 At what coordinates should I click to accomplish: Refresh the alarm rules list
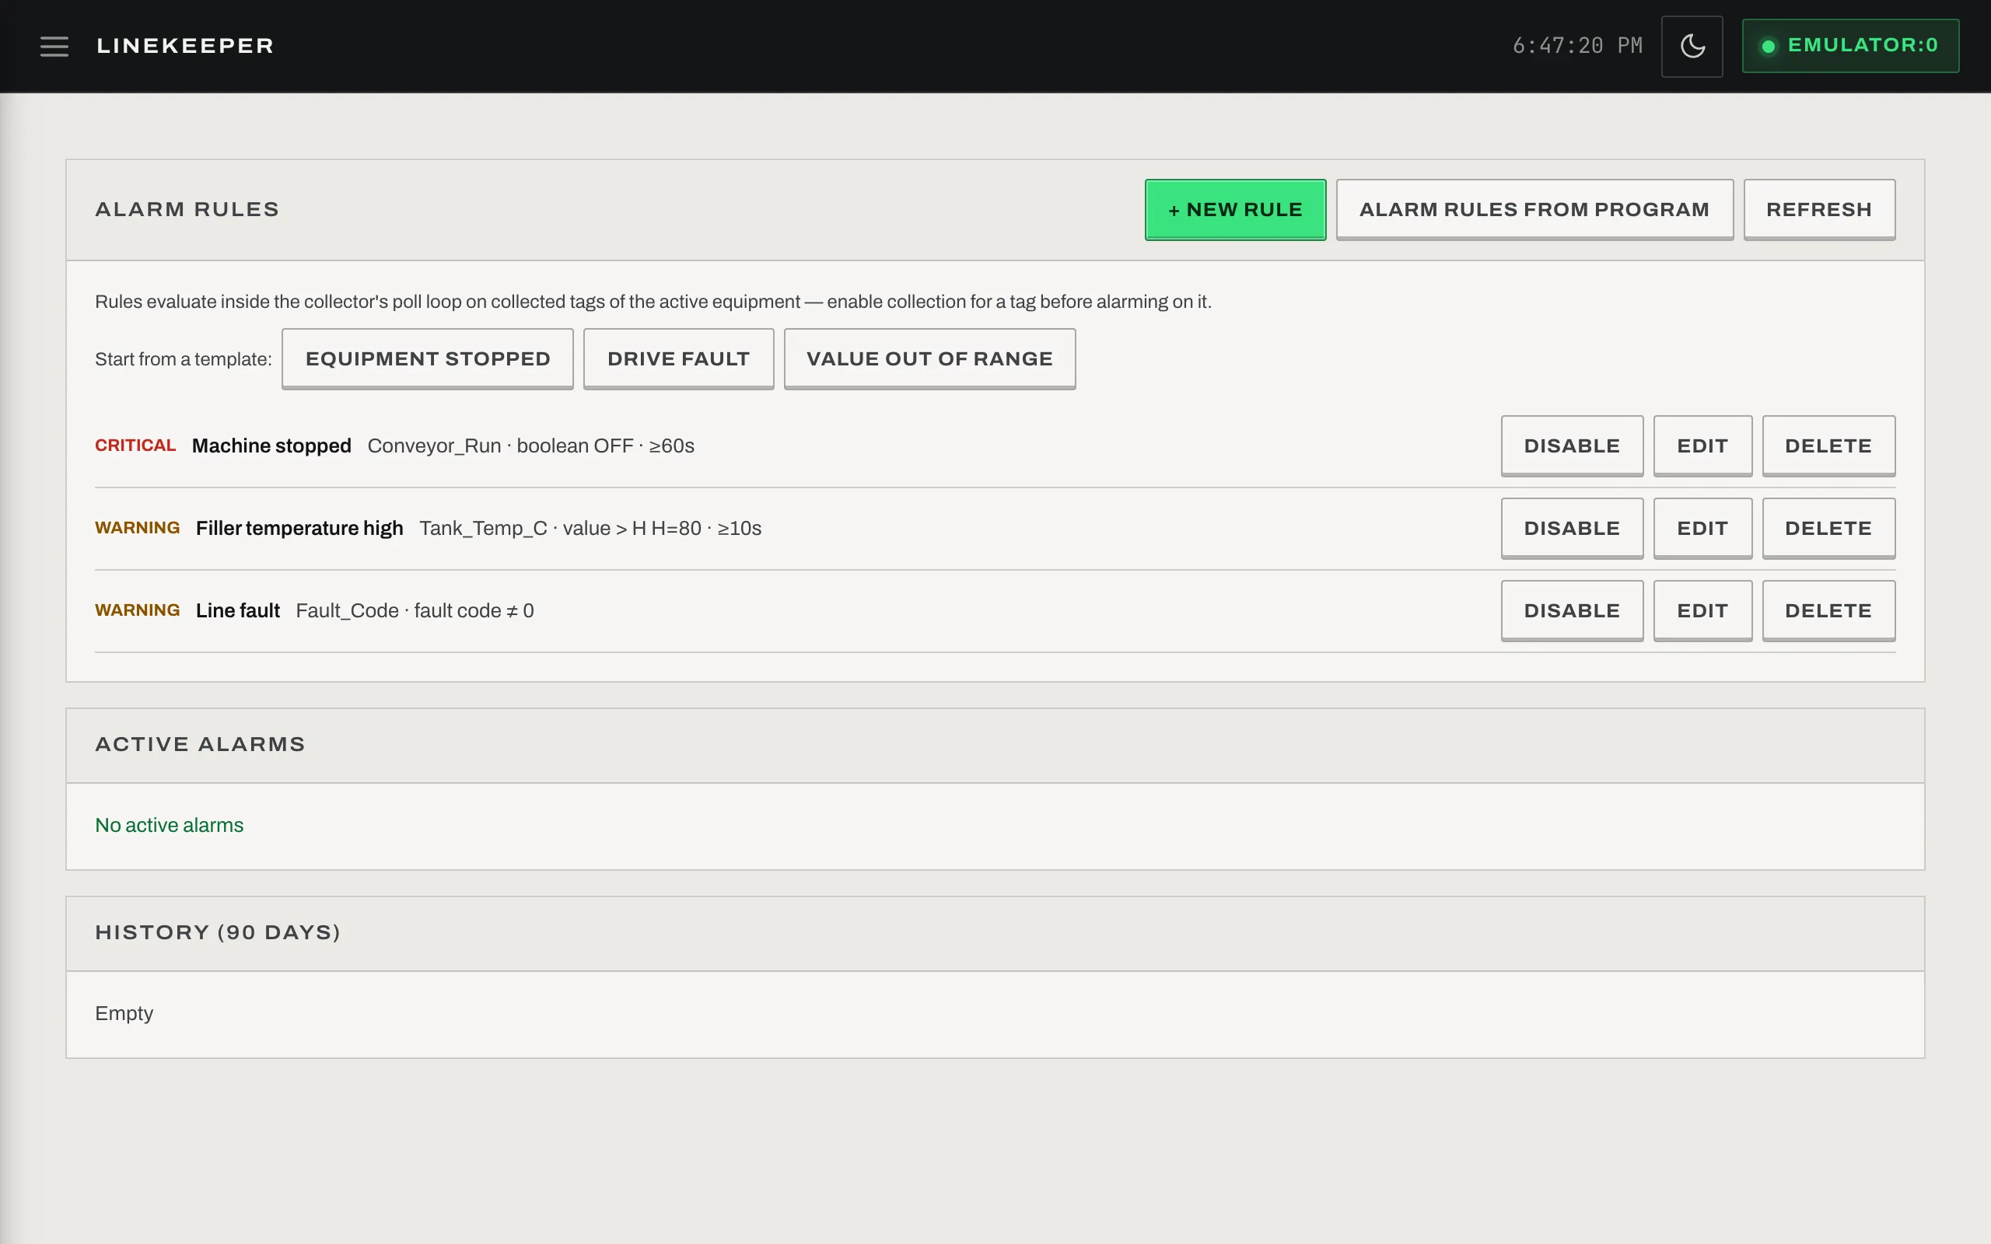coord(1818,210)
